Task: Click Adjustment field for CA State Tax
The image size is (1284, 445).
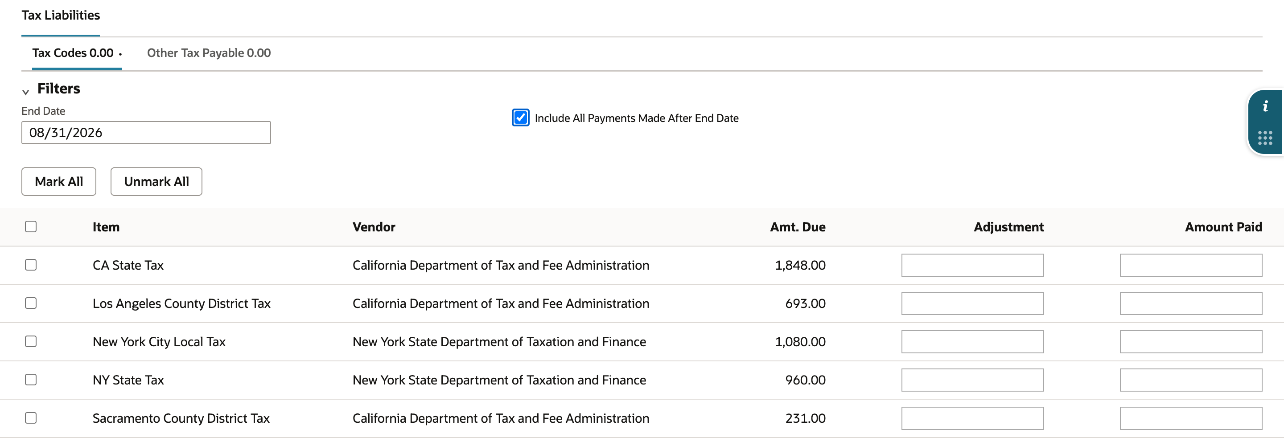Action: click(972, 265)
